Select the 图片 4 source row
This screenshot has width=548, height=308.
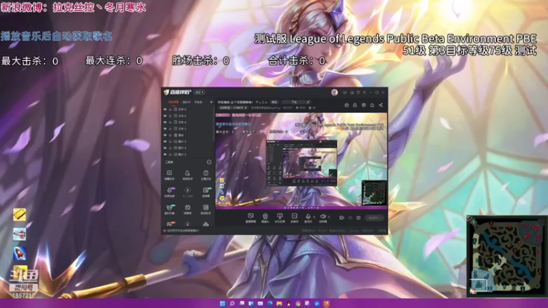[x=188, y=148]
